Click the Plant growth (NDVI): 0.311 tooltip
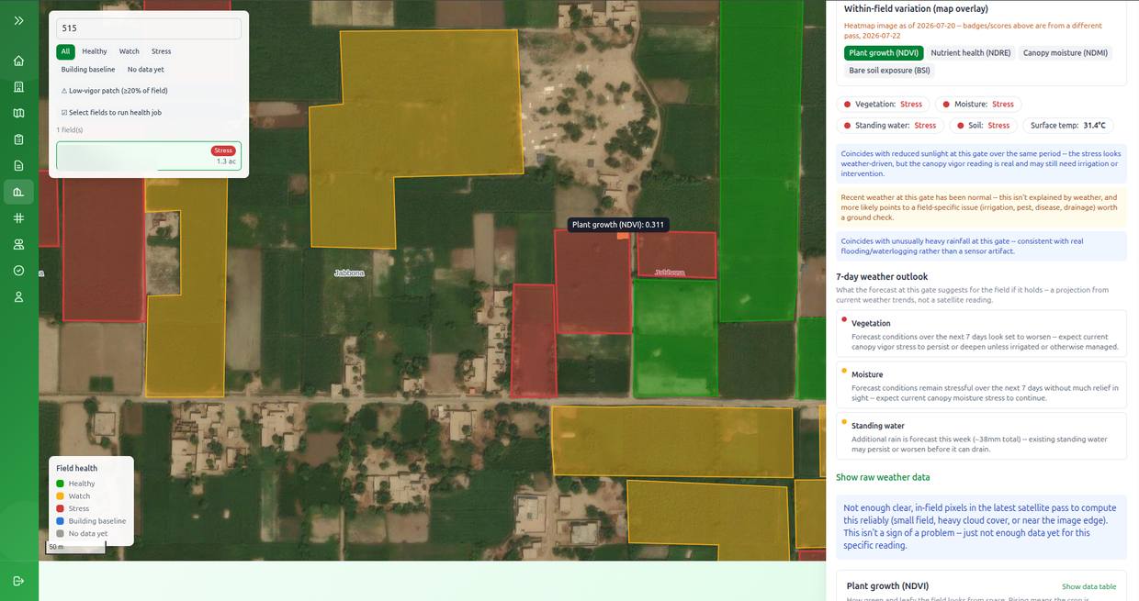The width and height of the screenshot is (1139, 601). (618, 225)
